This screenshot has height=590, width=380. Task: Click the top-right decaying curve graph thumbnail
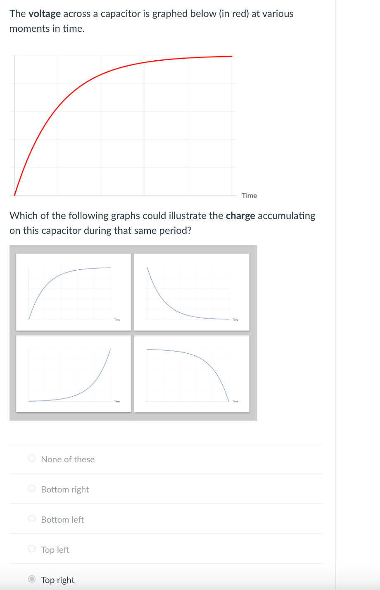[191, 292]
